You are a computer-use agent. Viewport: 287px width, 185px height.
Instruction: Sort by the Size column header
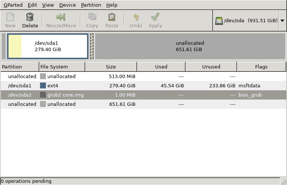tap(111, 67)
